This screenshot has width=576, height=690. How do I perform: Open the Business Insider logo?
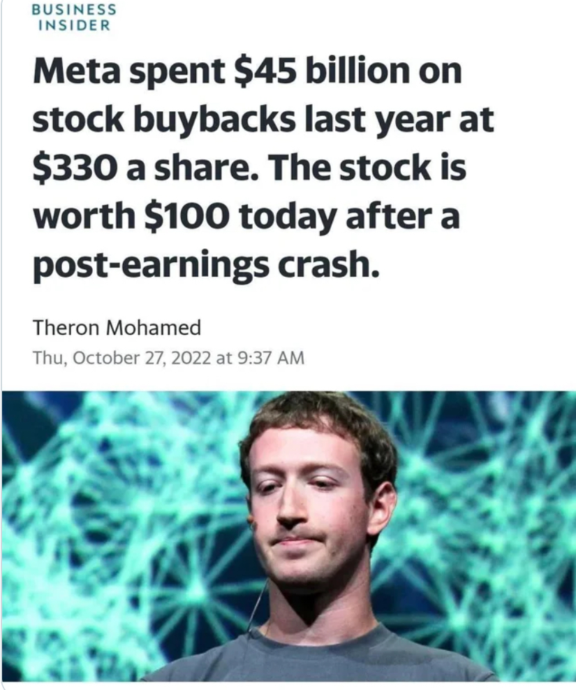[x=74, y=17]
